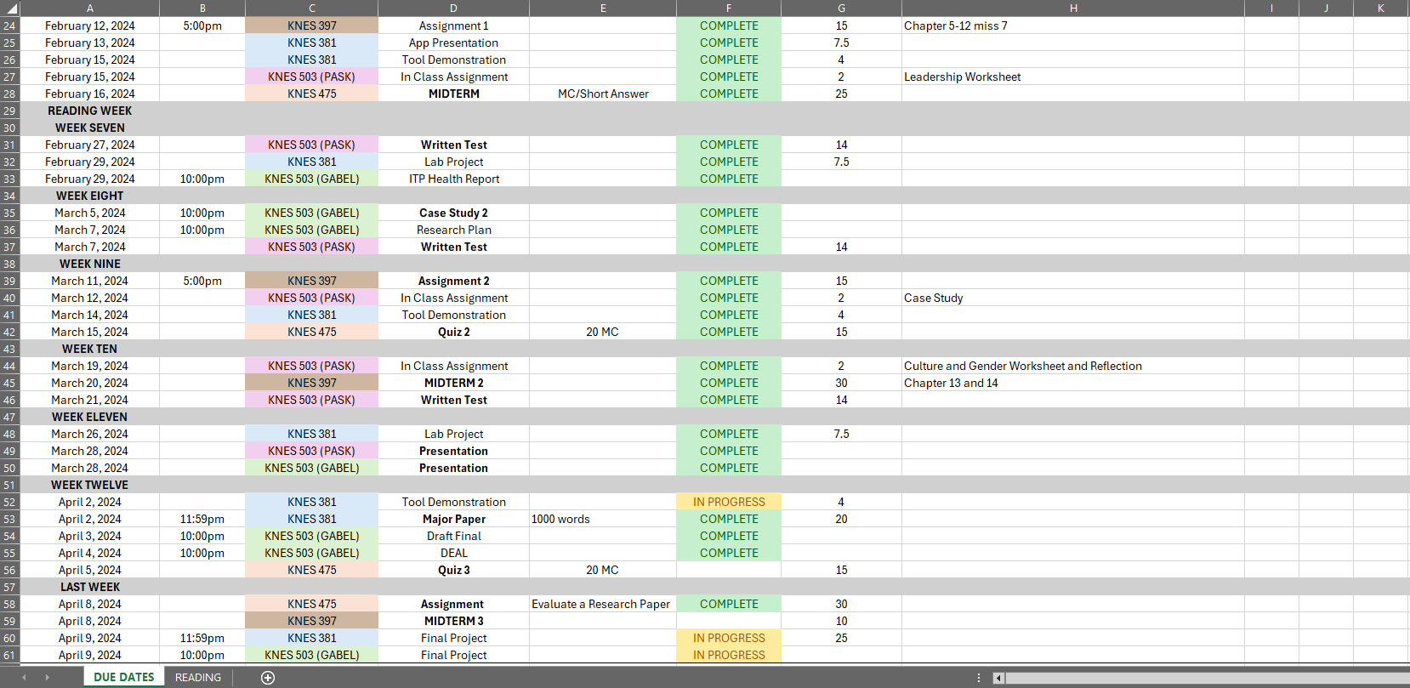Select the '20 MC' cell in Quiz 3 row
The height and width of the screenshot is (688, 1410).
click(603, 570)
